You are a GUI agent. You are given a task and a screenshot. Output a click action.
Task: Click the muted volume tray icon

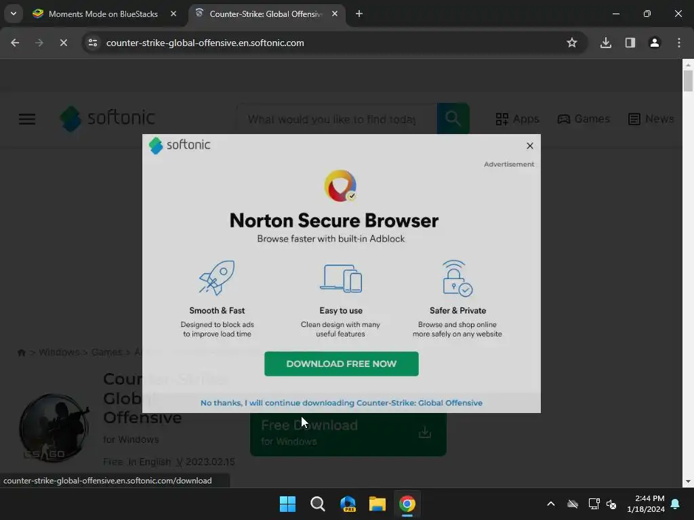point(611,504)
